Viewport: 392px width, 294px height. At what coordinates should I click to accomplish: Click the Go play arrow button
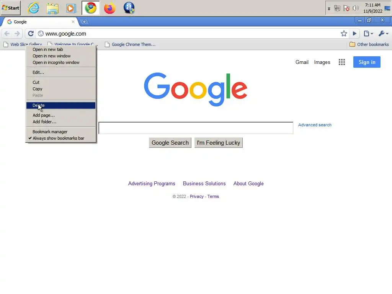coord(354,34)
